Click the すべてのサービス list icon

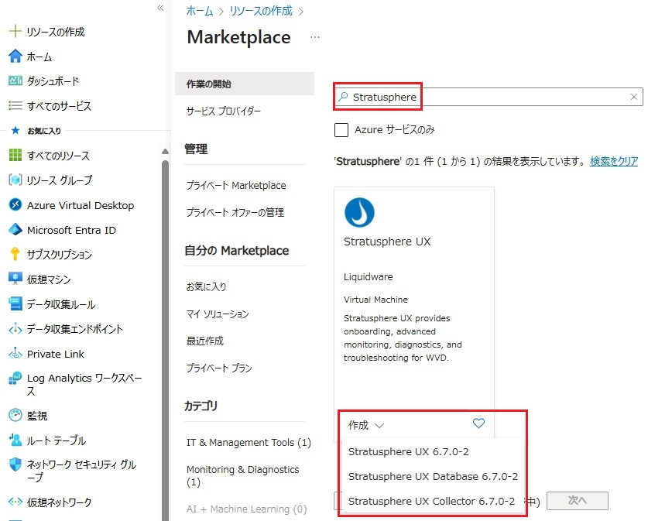(15, 106)
